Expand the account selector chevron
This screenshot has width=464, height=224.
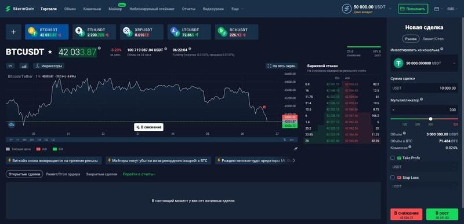coord(390,9)
